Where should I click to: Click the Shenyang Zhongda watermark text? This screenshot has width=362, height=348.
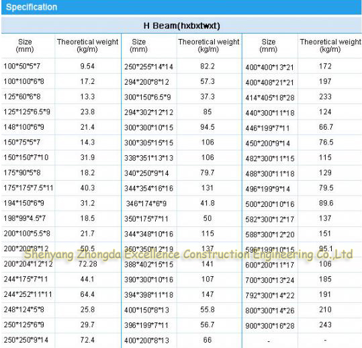click(188, 255)
